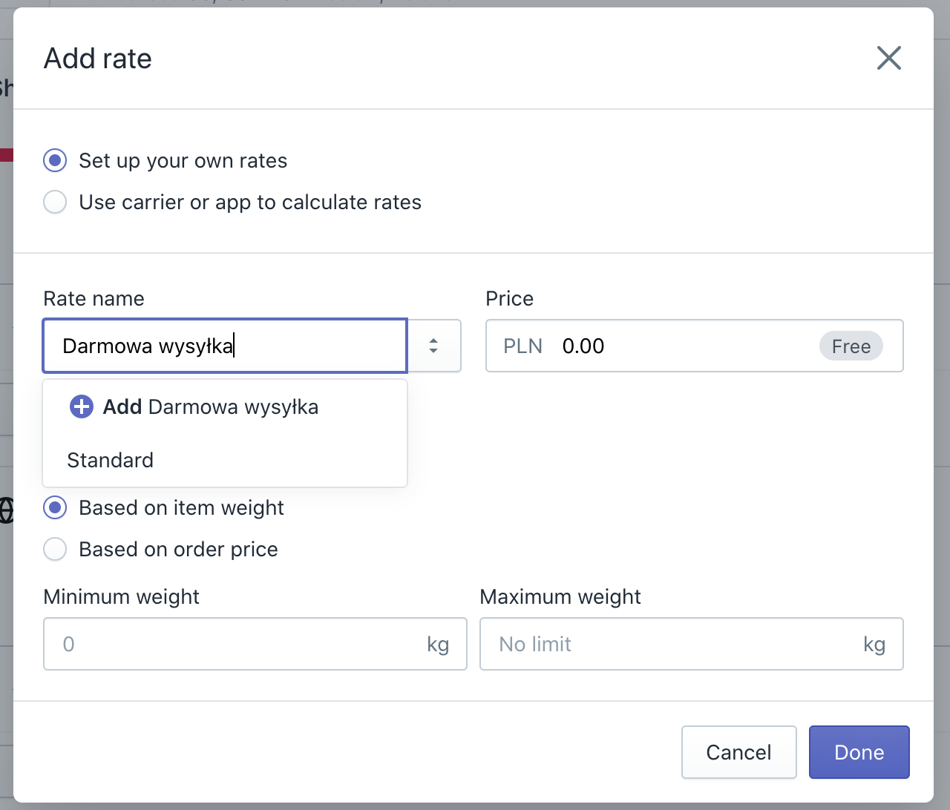Enable 'Based on item weight' pricing
Screen dimensions: 950x810
coord(55,507)
